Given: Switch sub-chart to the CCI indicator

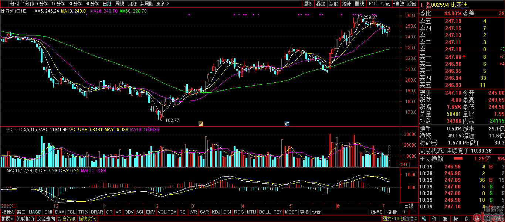Looking at the screenshot, I should [227, 212].
